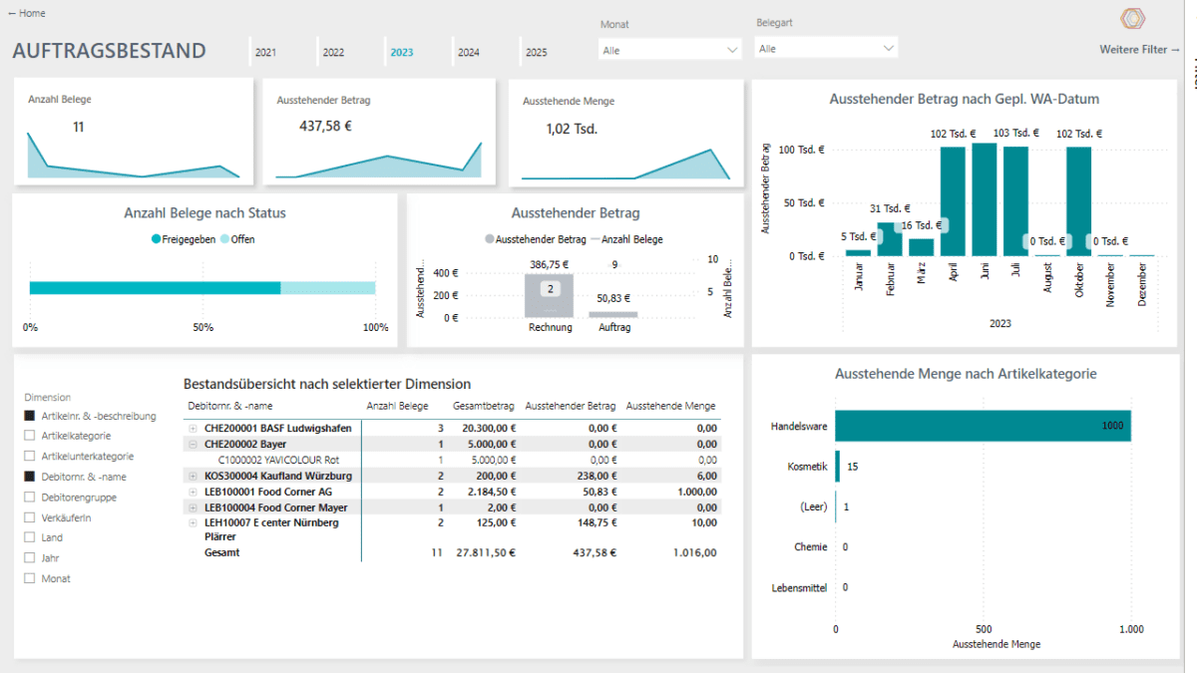Check the Artikelkategorie dimension checkbox
The width and height of the screenshot is (1197, 673).
point(30,436)
